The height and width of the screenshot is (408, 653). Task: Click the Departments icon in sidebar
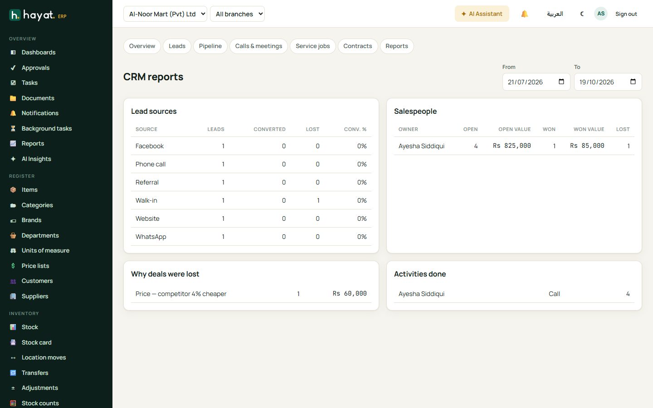click(13, 236)
